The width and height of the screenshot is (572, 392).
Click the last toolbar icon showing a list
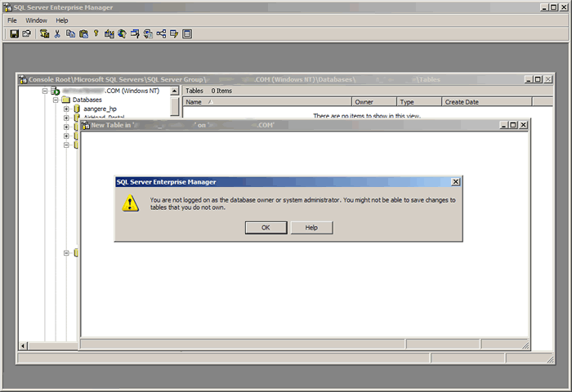(187, 34)
